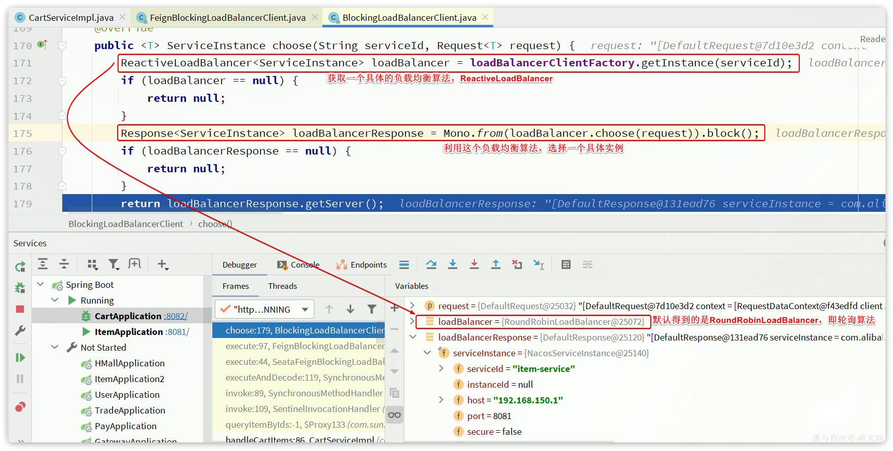The width and height of the screenshot is (893, 451).
Task: Switch to the Threads tab
Action: [x=282, y=286]
